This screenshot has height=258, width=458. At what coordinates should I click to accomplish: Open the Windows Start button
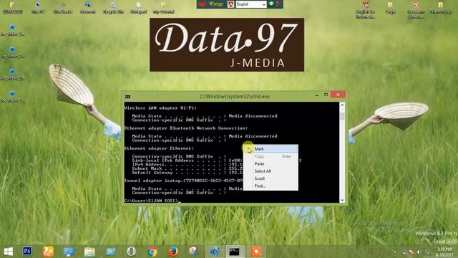(x=8, y=252)
